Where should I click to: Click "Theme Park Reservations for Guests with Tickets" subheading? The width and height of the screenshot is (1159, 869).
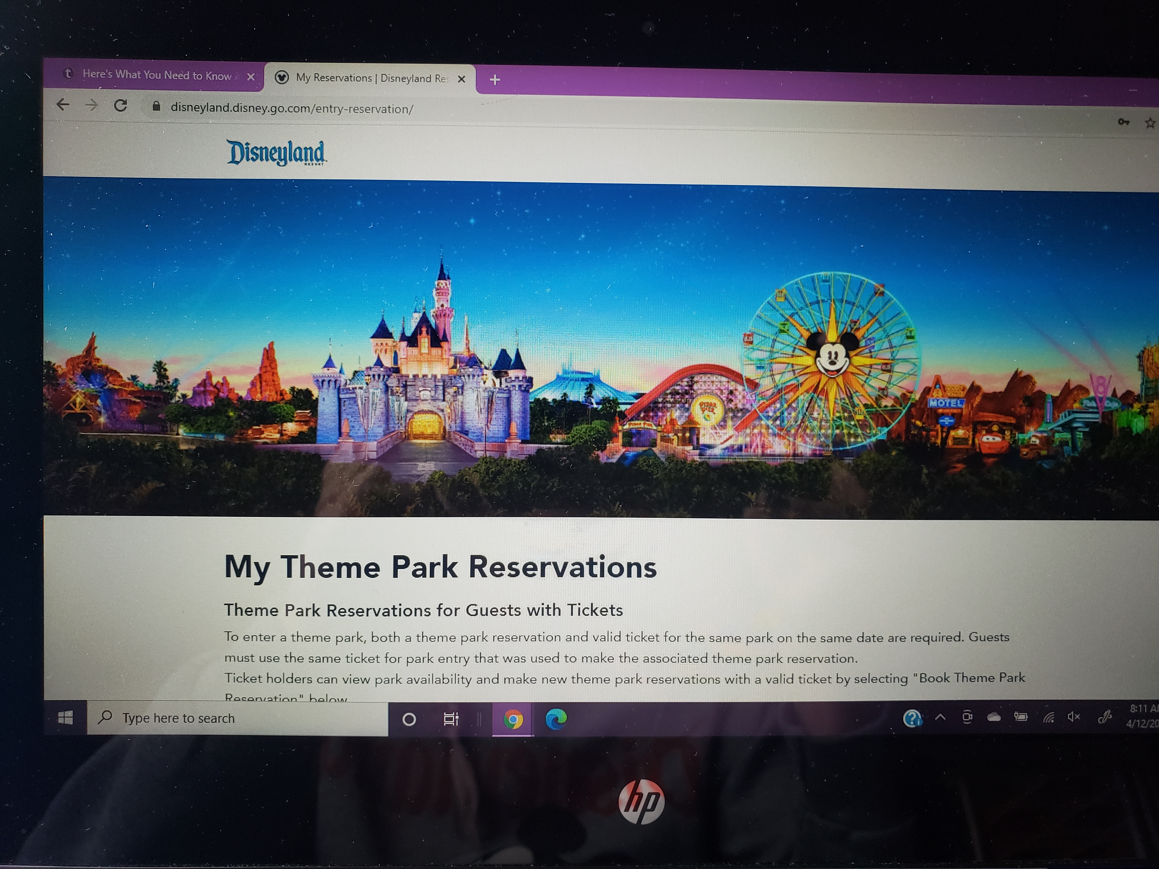423,610
